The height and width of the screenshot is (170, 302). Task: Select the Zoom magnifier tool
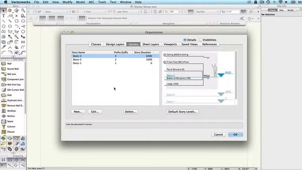[x=23, y=10]
